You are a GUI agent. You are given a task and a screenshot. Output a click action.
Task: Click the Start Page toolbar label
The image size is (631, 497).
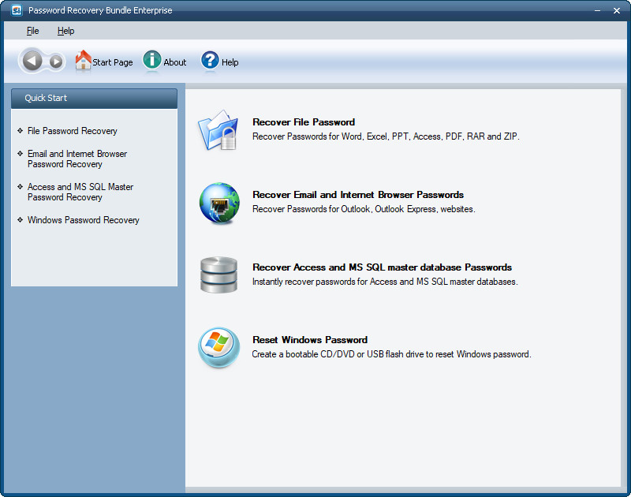[x=113, y=62]
